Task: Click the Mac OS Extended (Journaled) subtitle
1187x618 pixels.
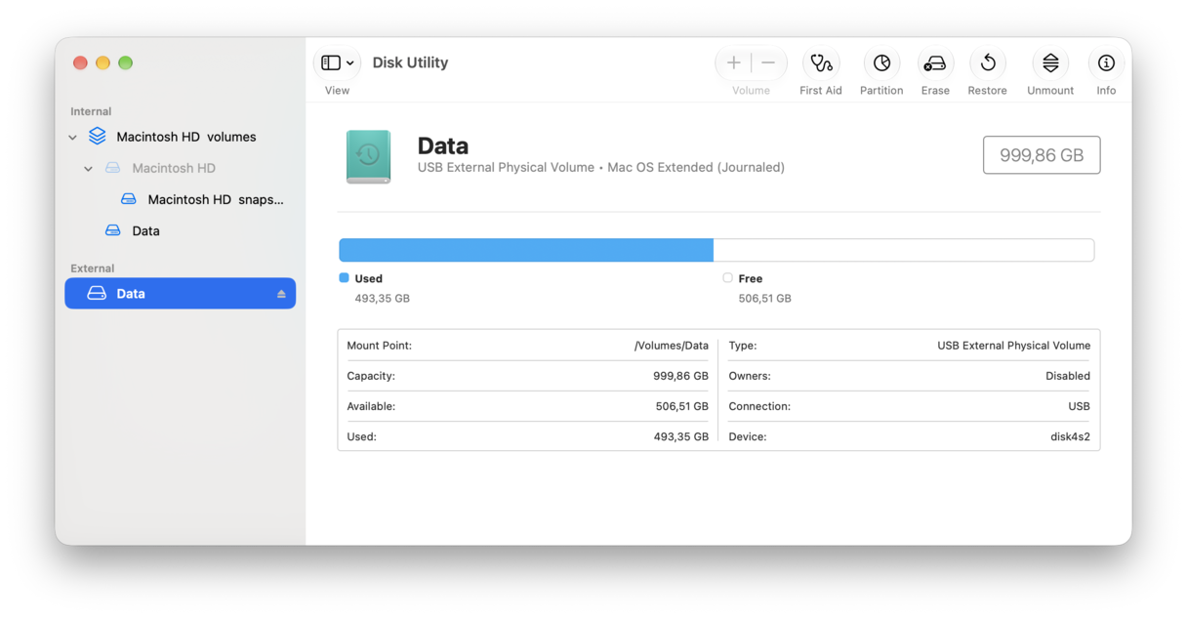Action: 696,168
